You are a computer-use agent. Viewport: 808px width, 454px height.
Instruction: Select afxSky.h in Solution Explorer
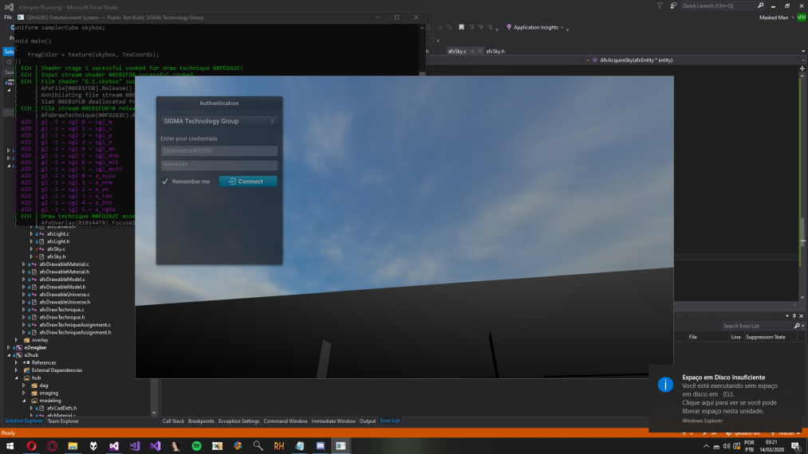[x=56, y=256]
